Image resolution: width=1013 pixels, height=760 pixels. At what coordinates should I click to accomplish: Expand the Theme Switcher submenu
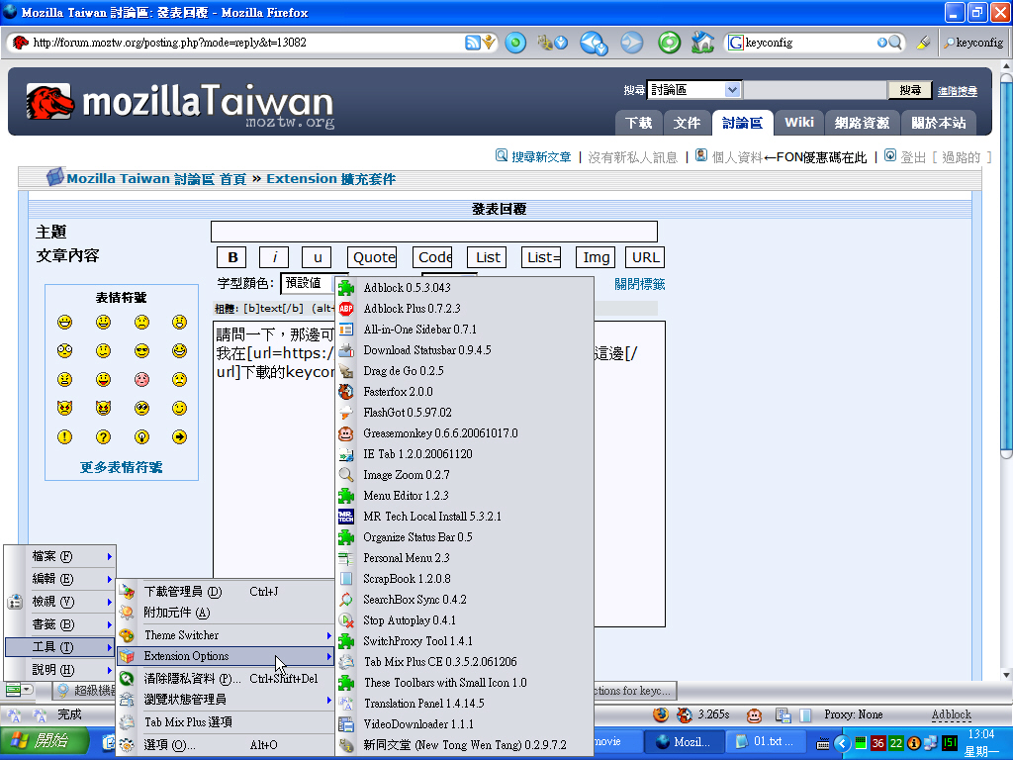pyautogui.click(x=226, y=635)
